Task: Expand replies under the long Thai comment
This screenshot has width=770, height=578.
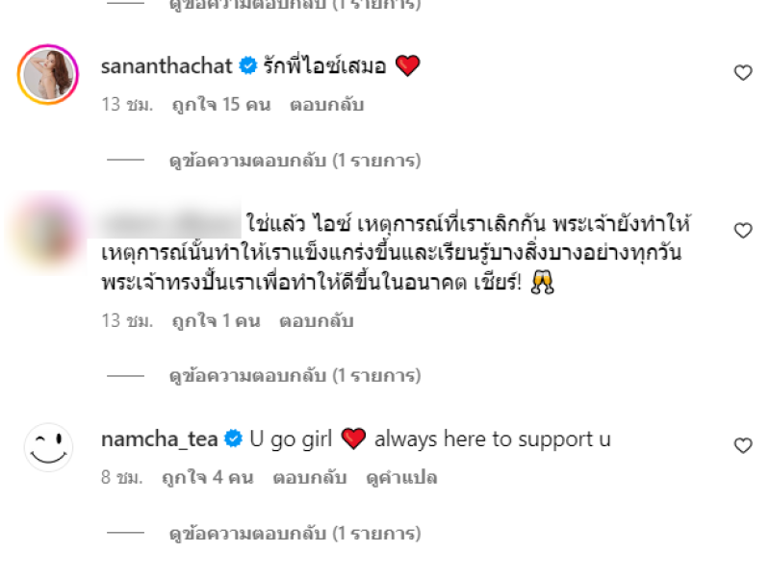Action: click(x=295, y=375)
